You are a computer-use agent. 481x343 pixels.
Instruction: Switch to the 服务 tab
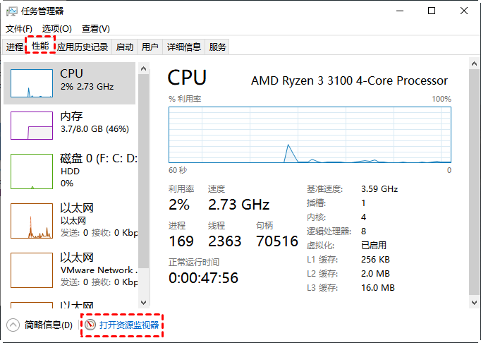point(218,47)
